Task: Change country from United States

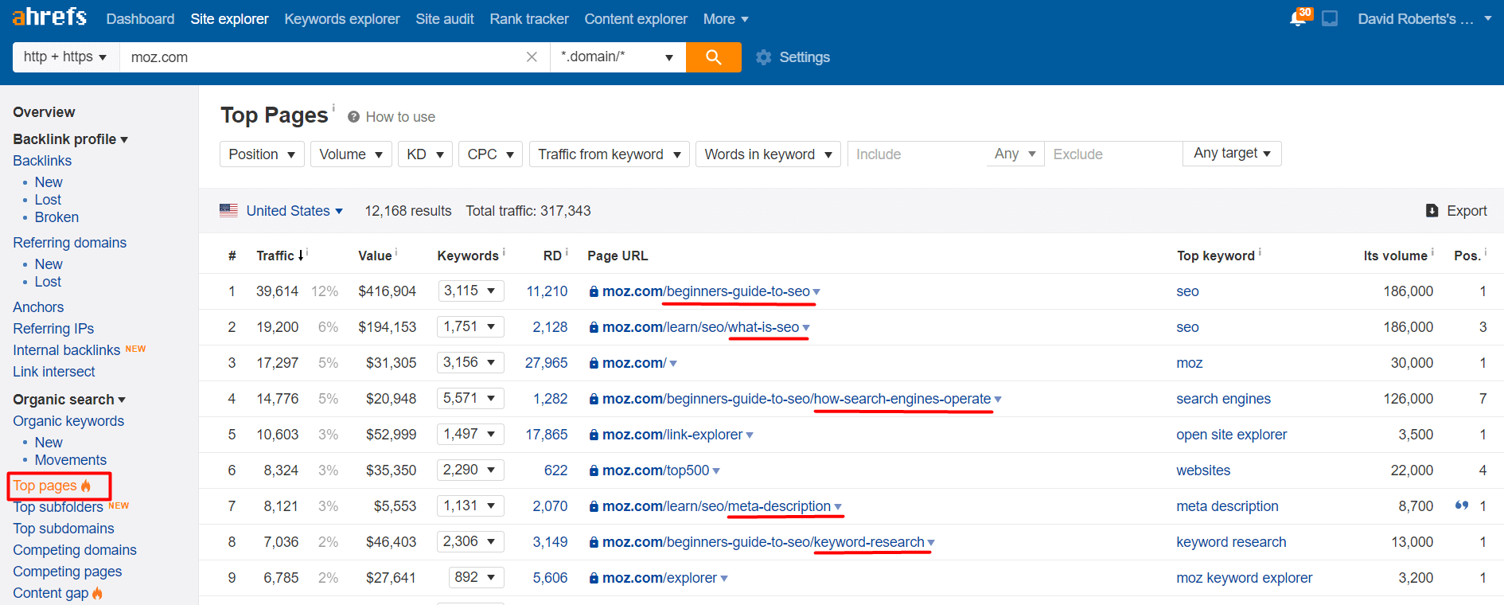Action: pos(294,211)
